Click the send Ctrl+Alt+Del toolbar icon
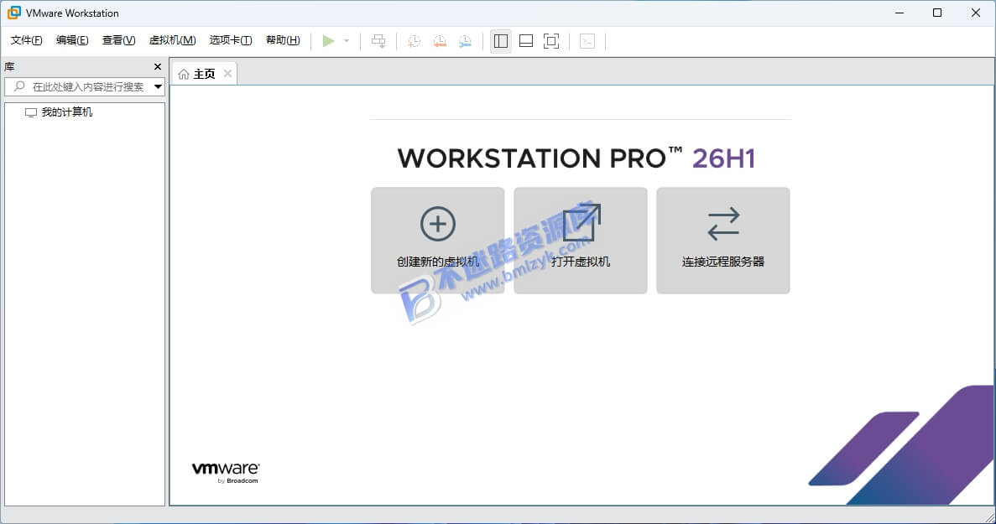 pyautogui.click(x=378, y=41)
